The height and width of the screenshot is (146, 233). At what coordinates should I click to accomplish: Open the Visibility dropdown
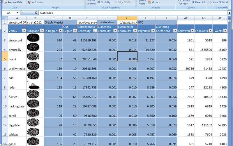pos(105,2)
